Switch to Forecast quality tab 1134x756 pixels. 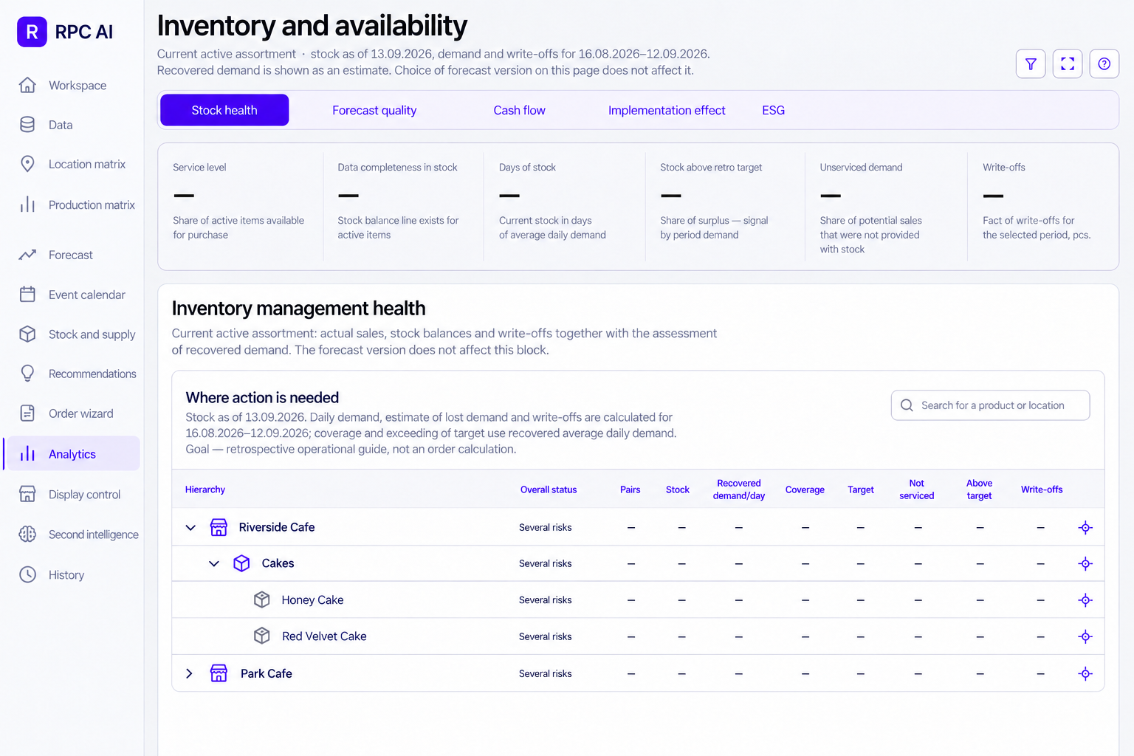(x=374, y=110)
